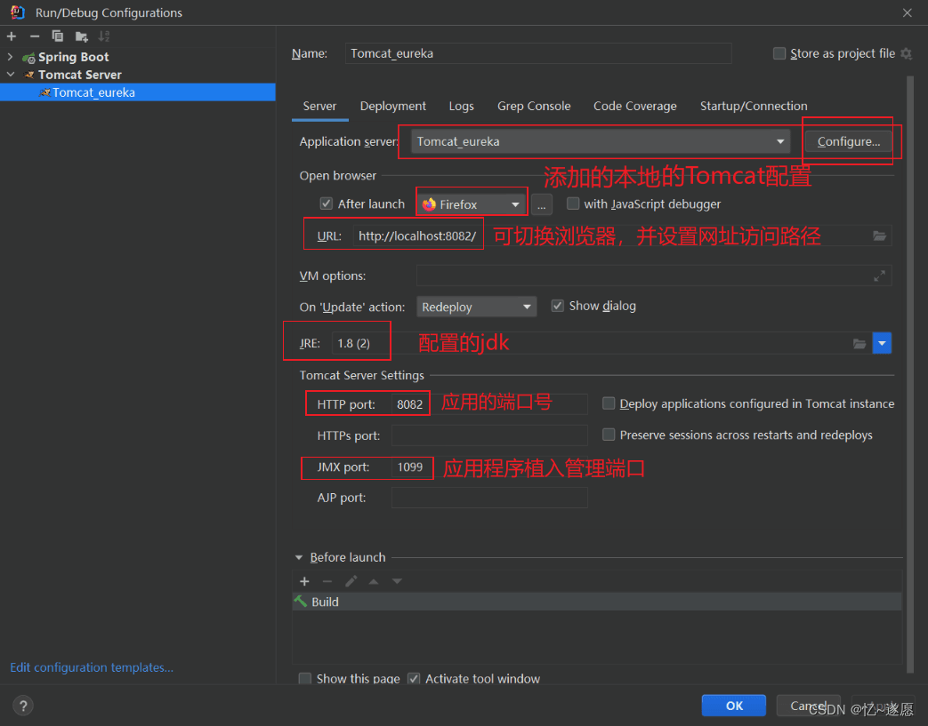Viewport: 928px width, 726px height.
Task: Edit the Before launch task pencil icon
Action: coord(351,581)
